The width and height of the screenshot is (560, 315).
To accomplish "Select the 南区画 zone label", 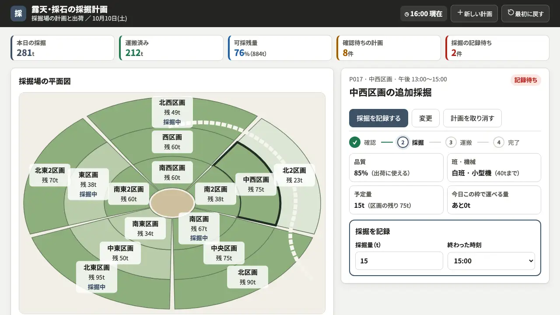I will (199, 228).
